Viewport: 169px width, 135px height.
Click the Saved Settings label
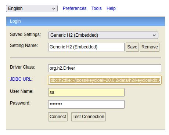pos(25,34)
